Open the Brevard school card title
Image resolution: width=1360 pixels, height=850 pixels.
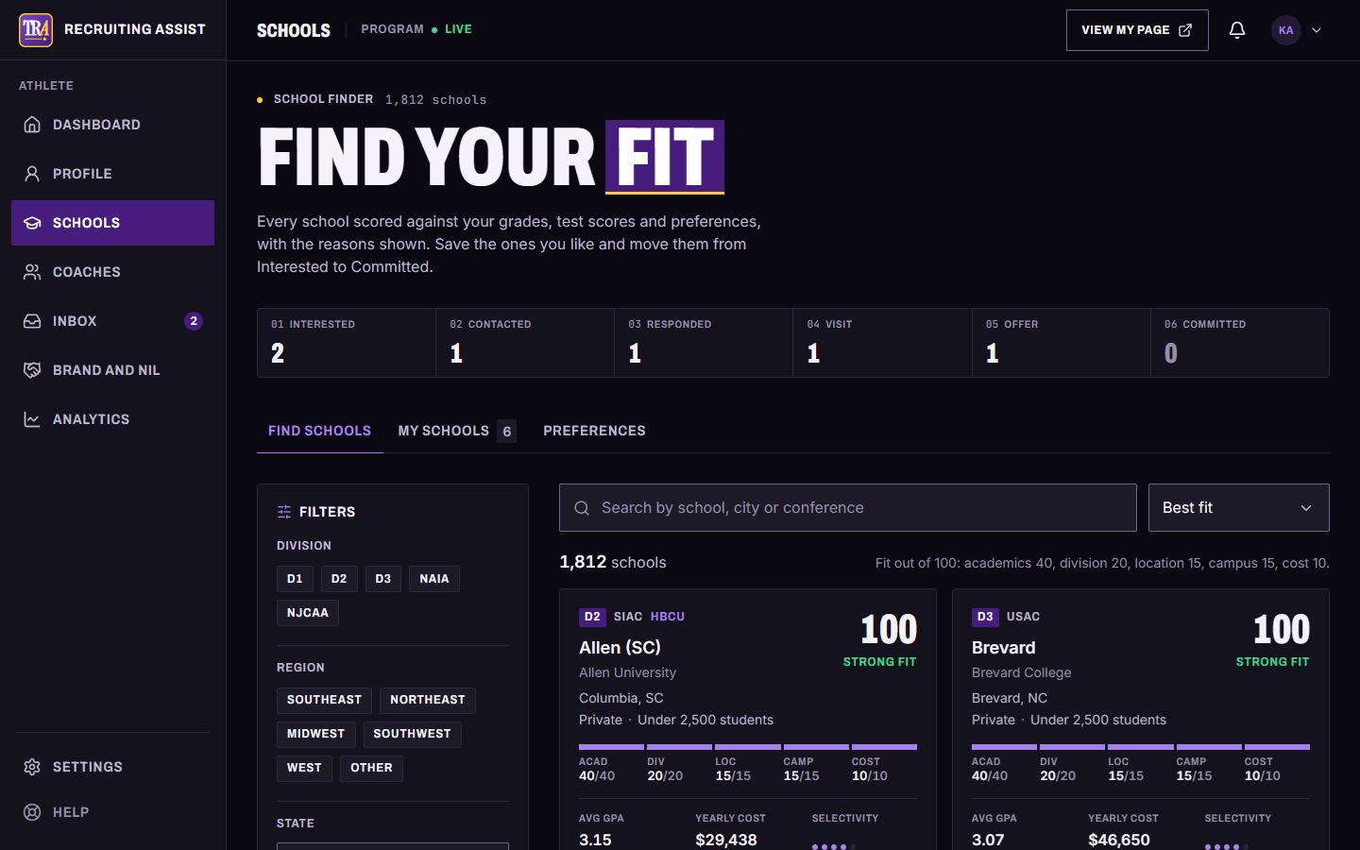click(x=1003, y=648)
